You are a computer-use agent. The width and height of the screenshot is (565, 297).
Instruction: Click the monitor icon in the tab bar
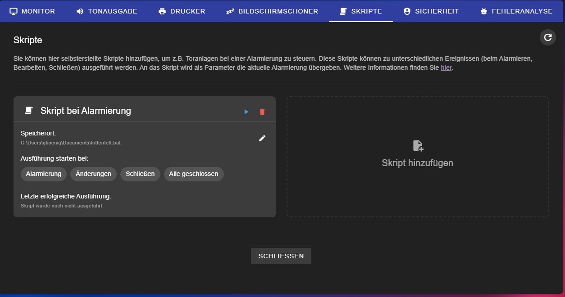pyautogui.click(x=14, y=11)
